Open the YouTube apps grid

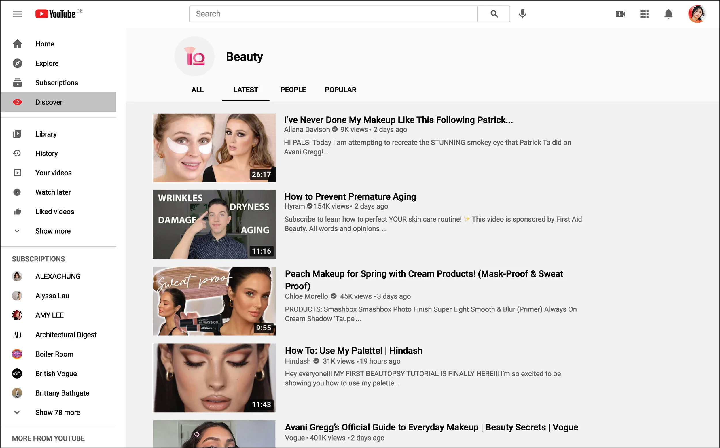644,14
